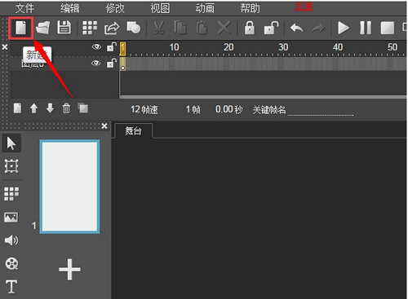This screenshot has width=408, height=299.
Task: Open the 修改 menu
Action: tap(115, 8)
